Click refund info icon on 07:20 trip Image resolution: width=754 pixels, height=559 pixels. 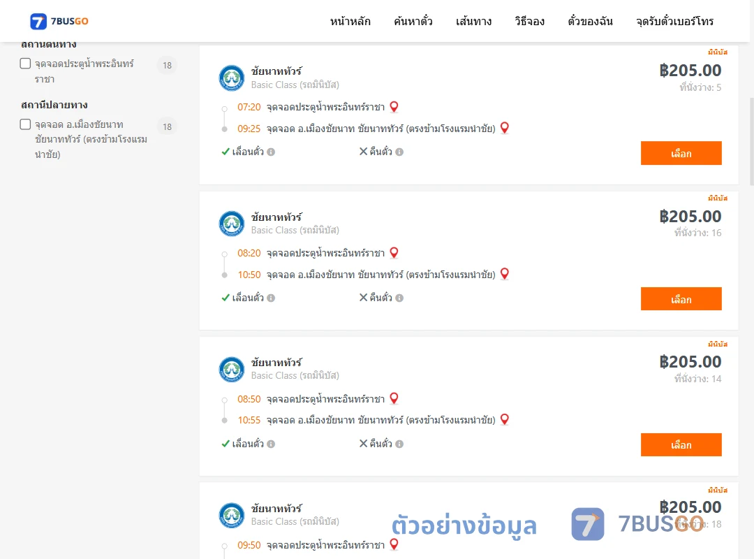(399, 152)
